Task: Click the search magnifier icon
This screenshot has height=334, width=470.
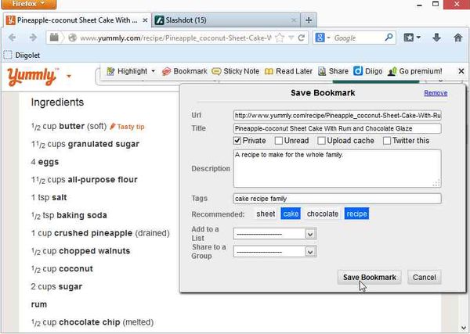Action: [x=389, y=38]
